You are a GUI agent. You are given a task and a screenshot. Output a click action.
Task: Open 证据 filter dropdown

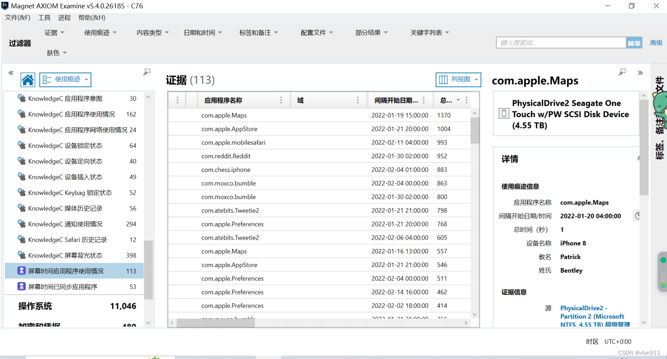[54, 33]
